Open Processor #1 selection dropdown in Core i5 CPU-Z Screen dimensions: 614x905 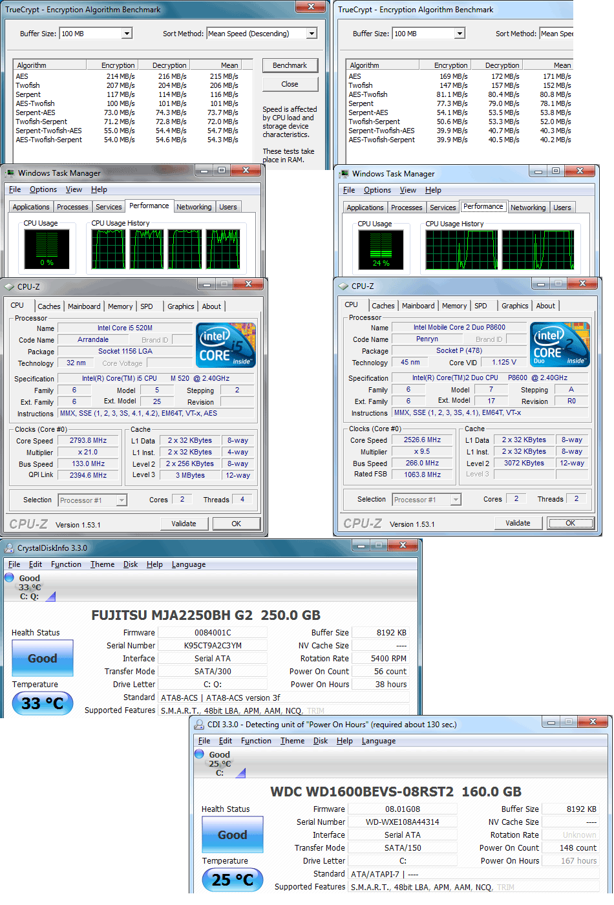(x=121, y=500)
